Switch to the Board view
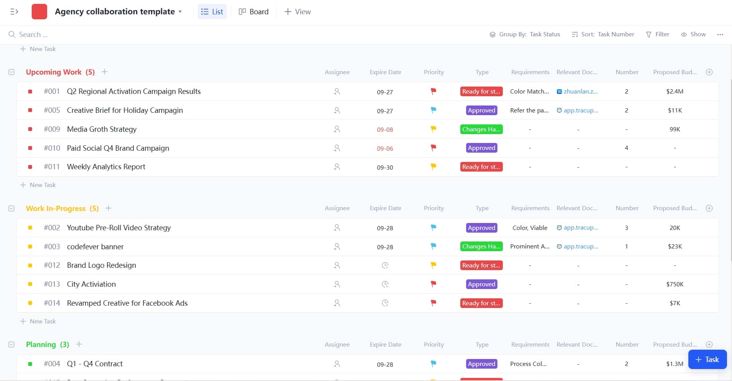 click(x=254, y=12)
